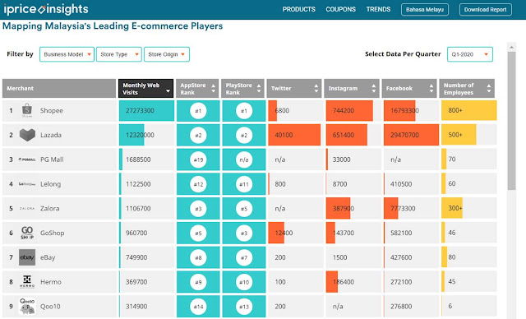Open the Q1-2020 quarter selector
526x319 pixels.
click(x=469, y=54)
